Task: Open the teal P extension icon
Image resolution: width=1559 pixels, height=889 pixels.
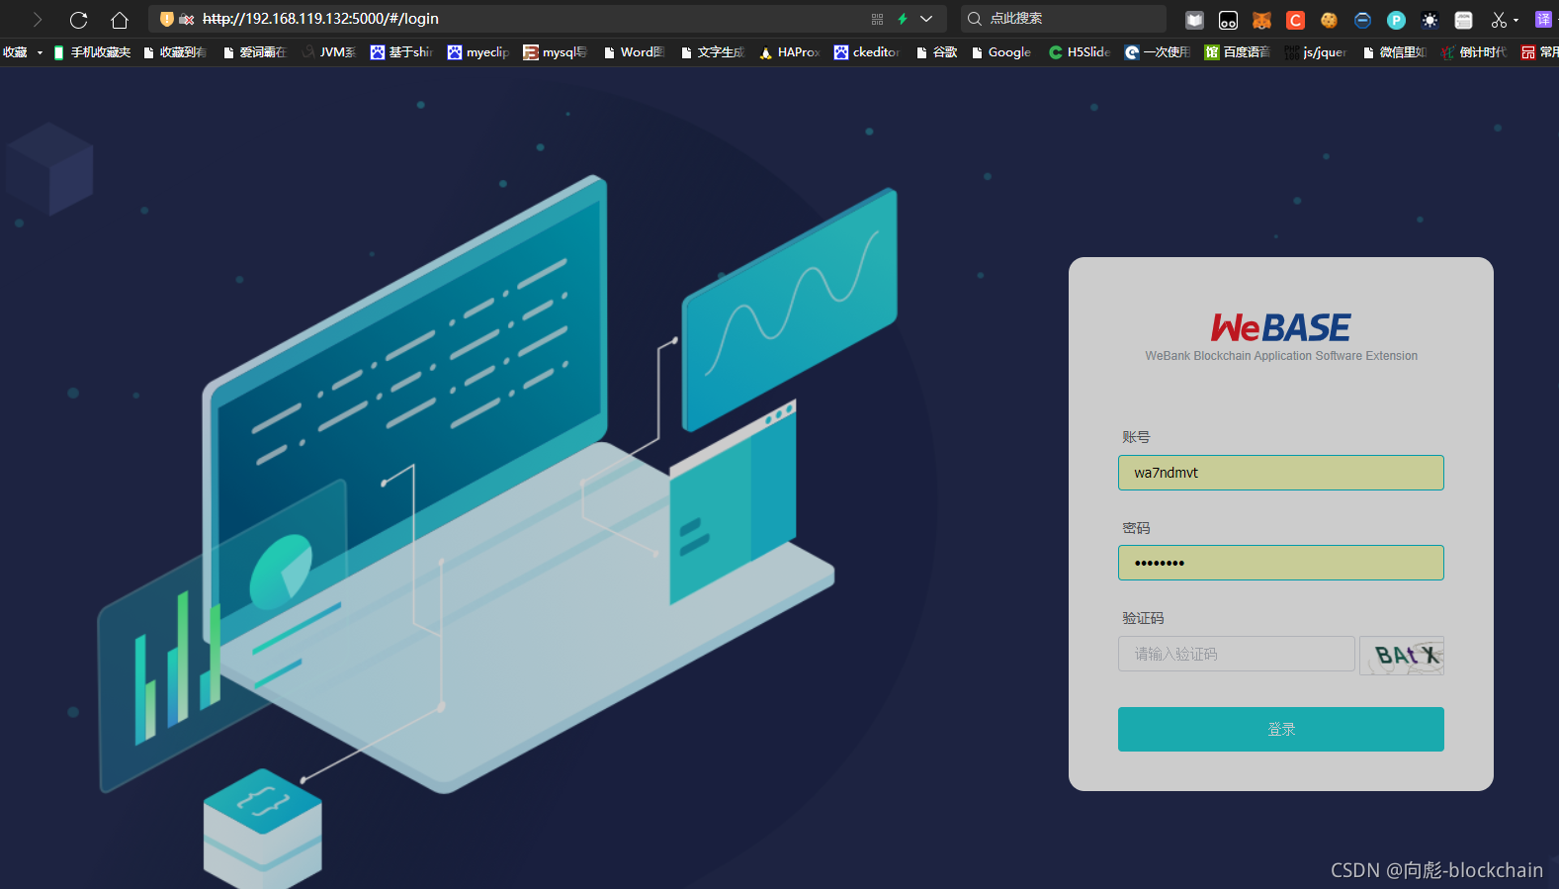Action: click(1396, 20)
